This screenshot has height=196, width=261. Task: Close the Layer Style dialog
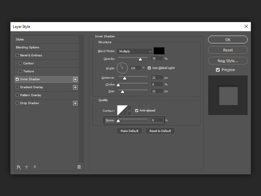click(246, 26)
